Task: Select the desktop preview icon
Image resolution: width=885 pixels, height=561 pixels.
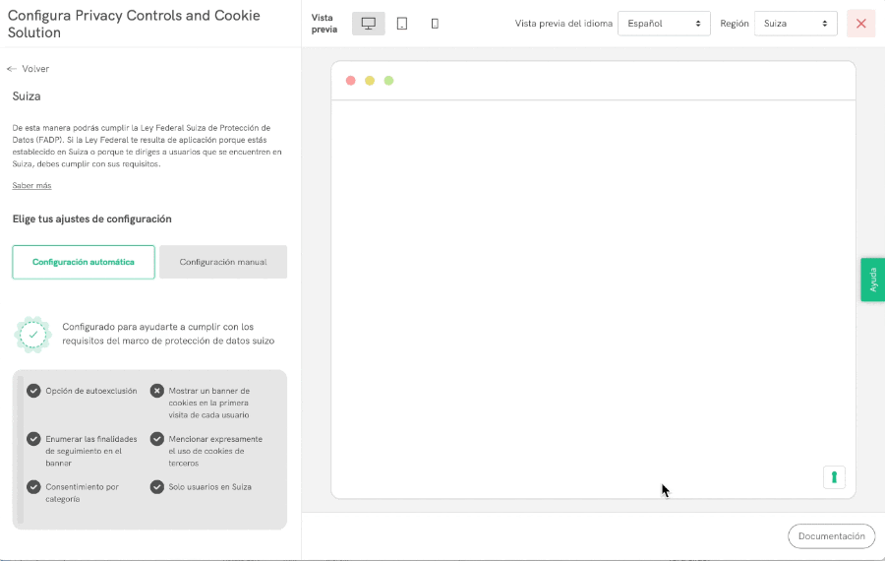Action: coord(369,24)
